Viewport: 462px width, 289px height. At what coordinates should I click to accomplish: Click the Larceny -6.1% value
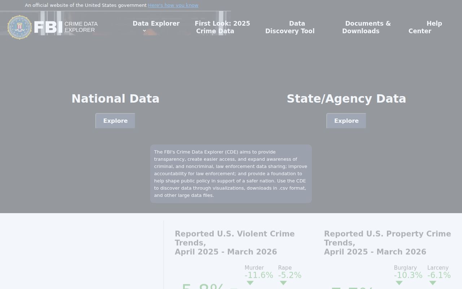(439, 275)
